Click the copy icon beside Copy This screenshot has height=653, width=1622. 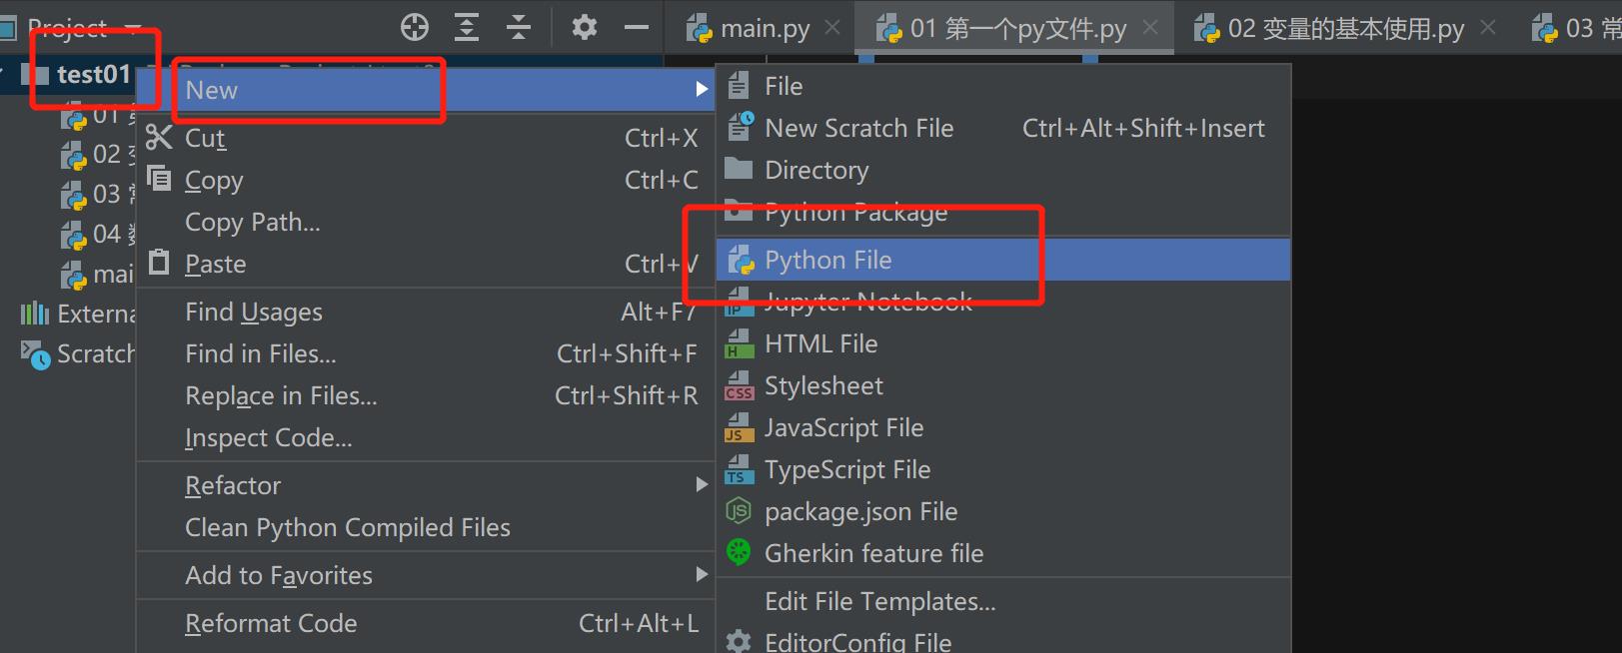click(x=159, y=179)
